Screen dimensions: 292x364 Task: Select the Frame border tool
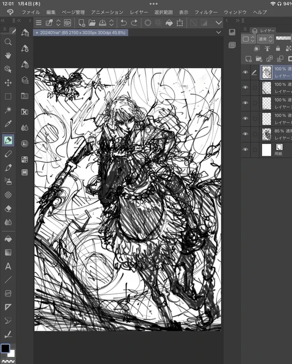[x=8, y=293]
